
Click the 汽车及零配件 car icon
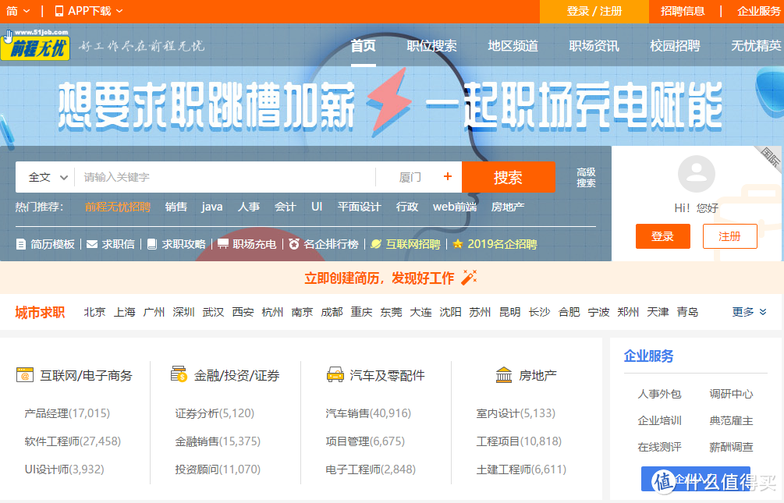coord(335,374)
